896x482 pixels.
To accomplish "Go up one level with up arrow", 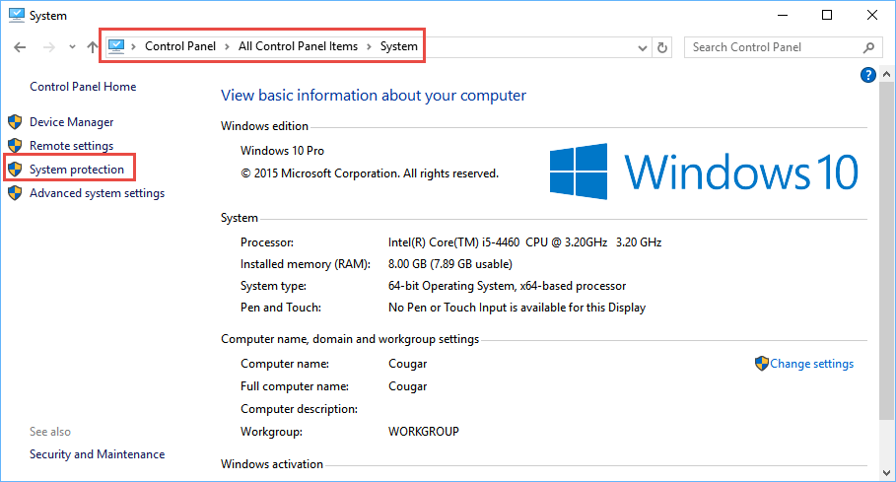I will (x=92, y=47).
